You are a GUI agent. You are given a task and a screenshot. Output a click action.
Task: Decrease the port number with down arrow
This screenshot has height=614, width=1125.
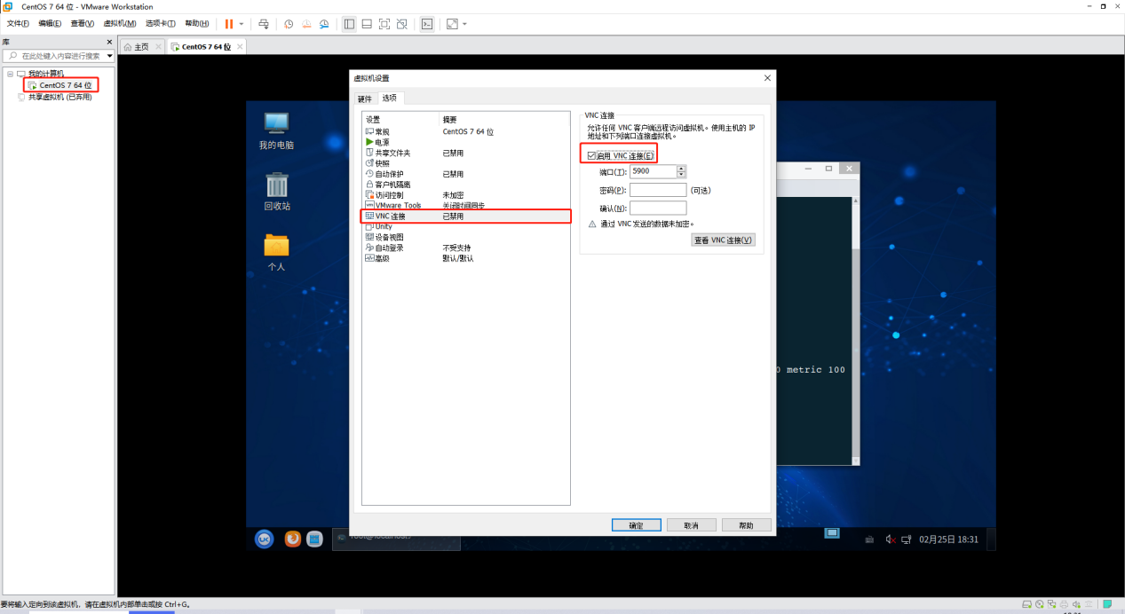tap(682, 175)
